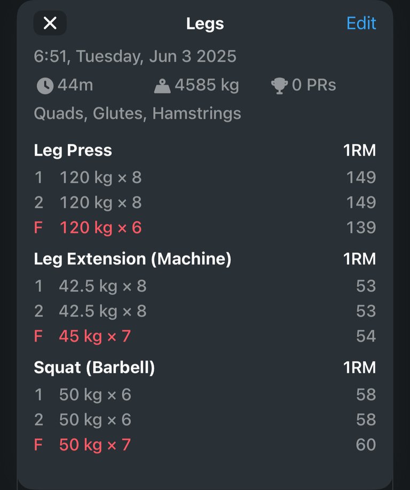
Task: Tap the Quads, Glutes, Hamstrings muscle text
Action: pyautogui.click(x=137, y=113)
